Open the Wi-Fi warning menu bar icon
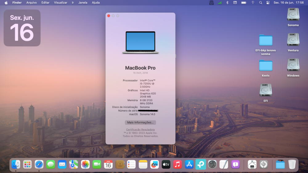308x173 pixels. point(253,3)
